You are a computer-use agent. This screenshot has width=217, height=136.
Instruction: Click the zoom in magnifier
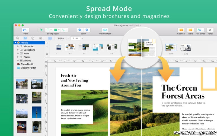click(87, 30)
